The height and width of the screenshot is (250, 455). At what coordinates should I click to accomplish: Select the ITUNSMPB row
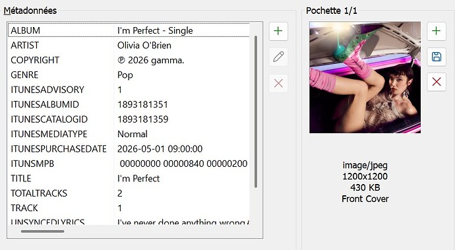click(129, 164)
